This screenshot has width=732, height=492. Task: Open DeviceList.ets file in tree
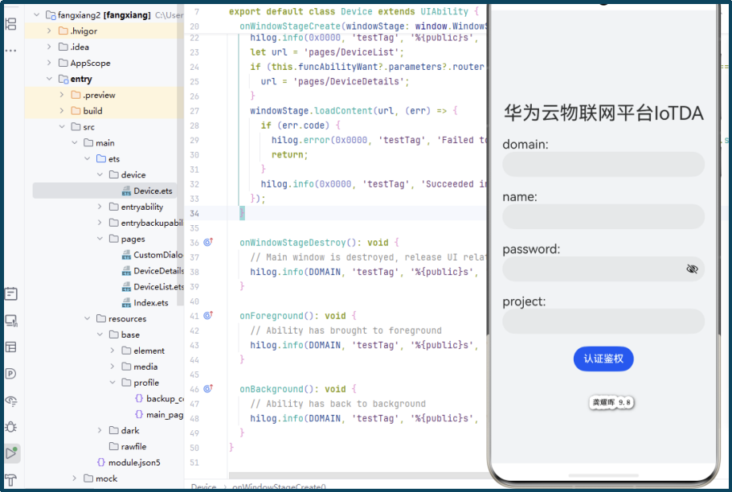click(x=158, y=286)
